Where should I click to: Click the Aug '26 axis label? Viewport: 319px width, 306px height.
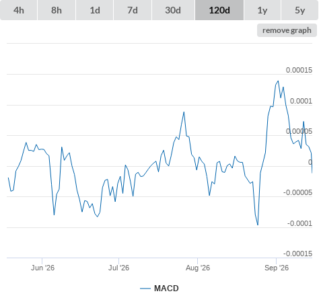[x=198, y=268]
